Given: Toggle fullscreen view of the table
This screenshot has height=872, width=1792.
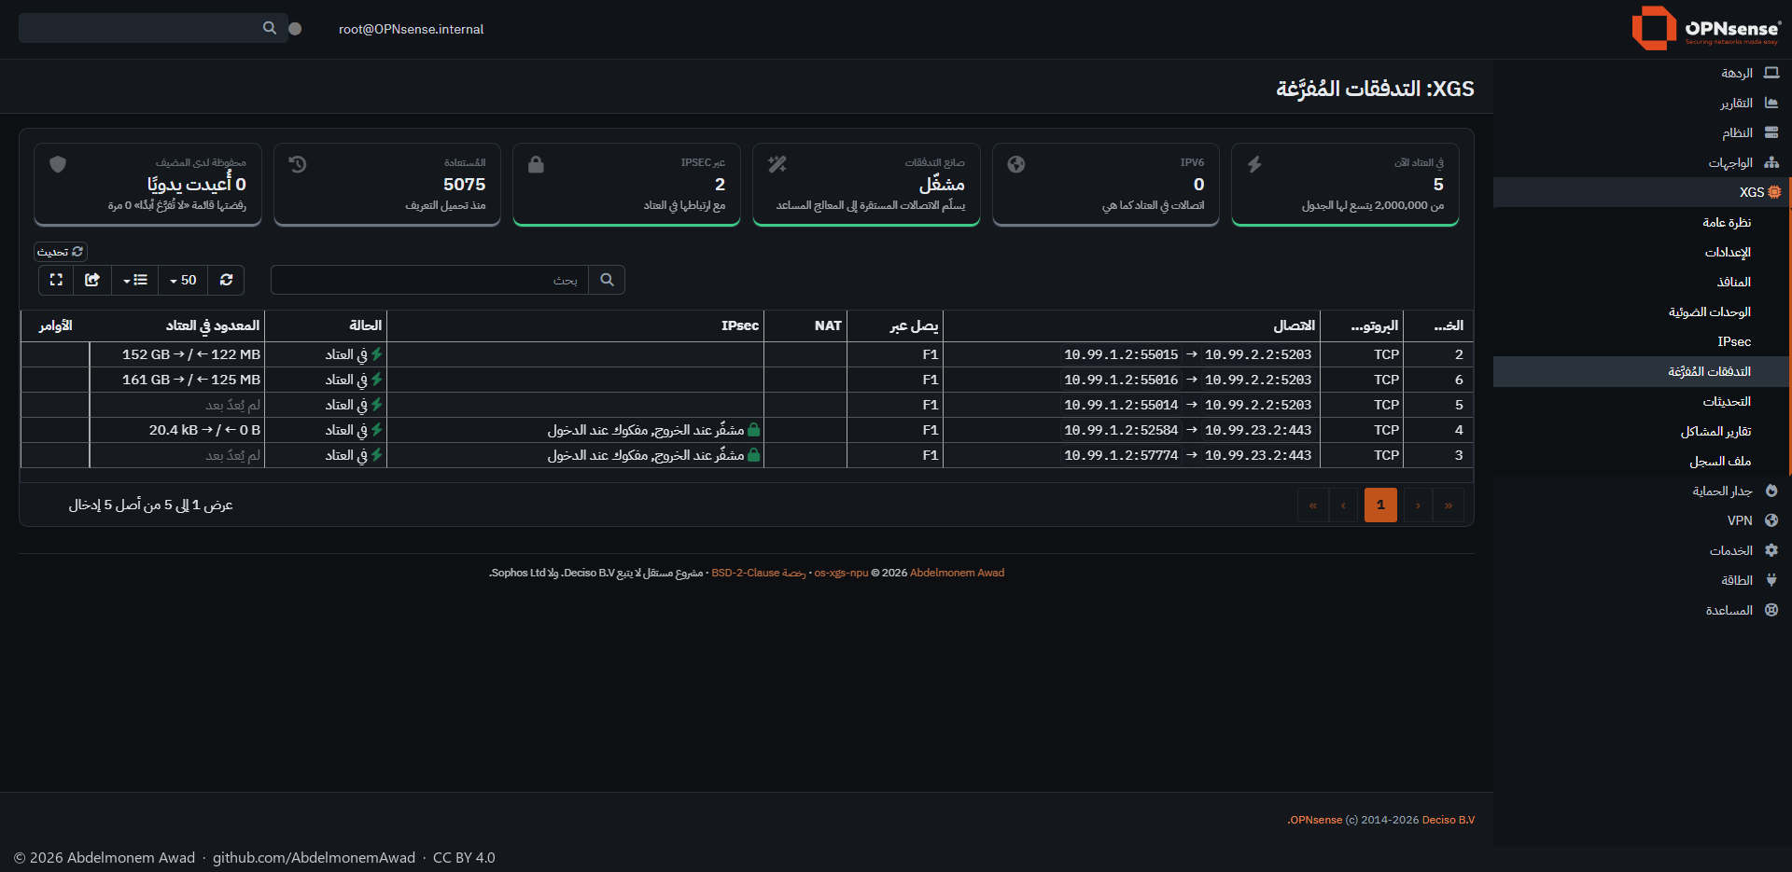Looking at the screenshot, I should (x=56, y=280).
